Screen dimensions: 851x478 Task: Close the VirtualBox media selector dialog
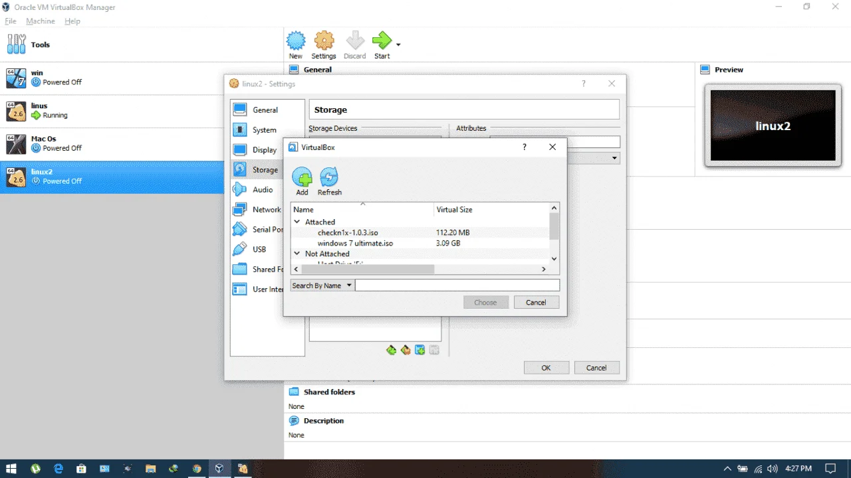(x=552, y=147)
